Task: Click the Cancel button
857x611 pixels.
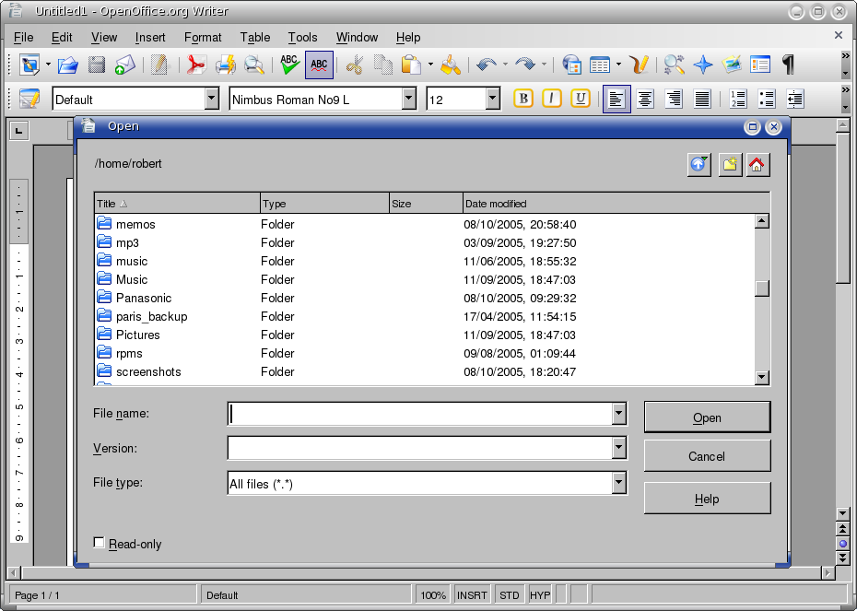Action: point(707,456)
